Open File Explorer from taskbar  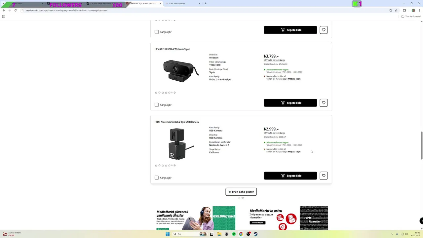click(219, 234)
